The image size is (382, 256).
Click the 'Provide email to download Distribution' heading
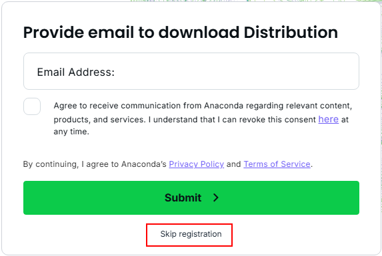pos(181,33)
